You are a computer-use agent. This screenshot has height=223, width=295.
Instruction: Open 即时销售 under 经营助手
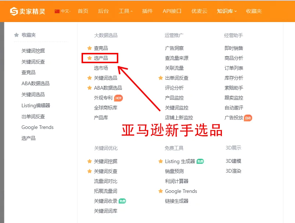click(x=234, y=48)
